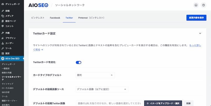Click the ソーシャルネットワーク page title text

click(70, 5)
